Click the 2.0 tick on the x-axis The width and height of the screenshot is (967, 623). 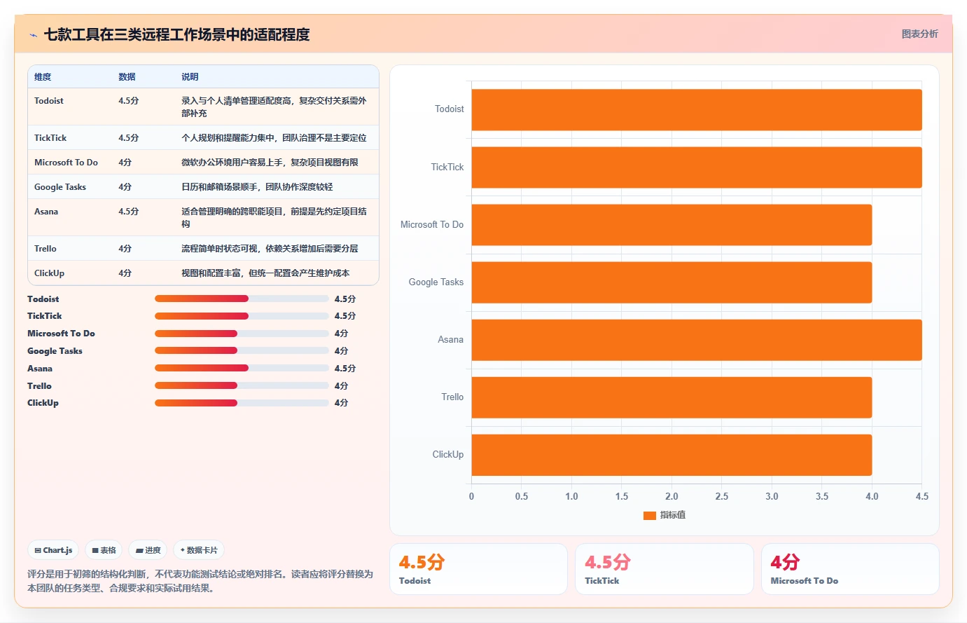tap(672, 496)
